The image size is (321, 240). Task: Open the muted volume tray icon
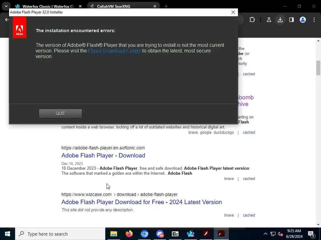pos(280,234)
